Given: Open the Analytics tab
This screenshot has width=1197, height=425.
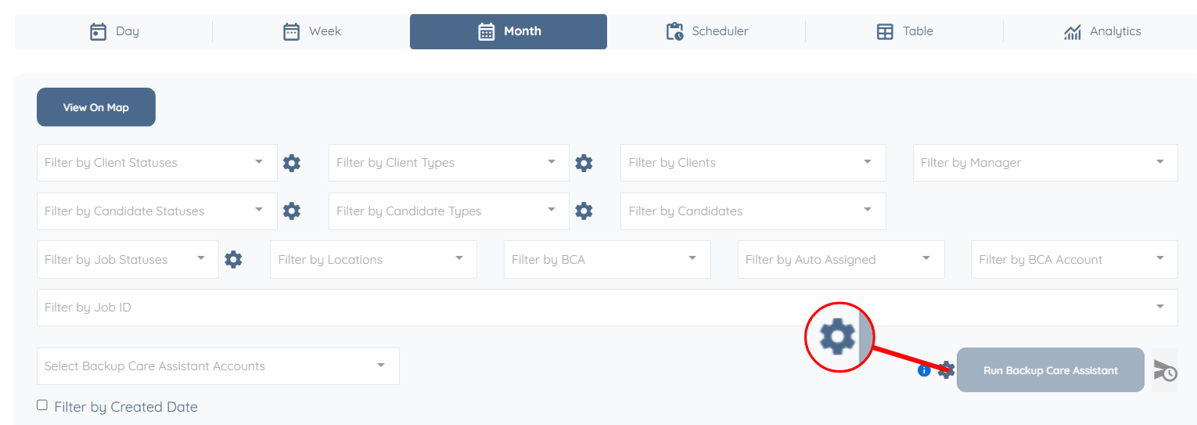Looking at the screenshot, I should pyautogui.click(x=1102, y=31).
